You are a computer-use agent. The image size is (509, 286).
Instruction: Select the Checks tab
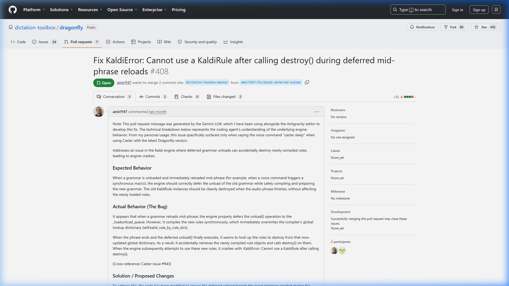(187, 97)
